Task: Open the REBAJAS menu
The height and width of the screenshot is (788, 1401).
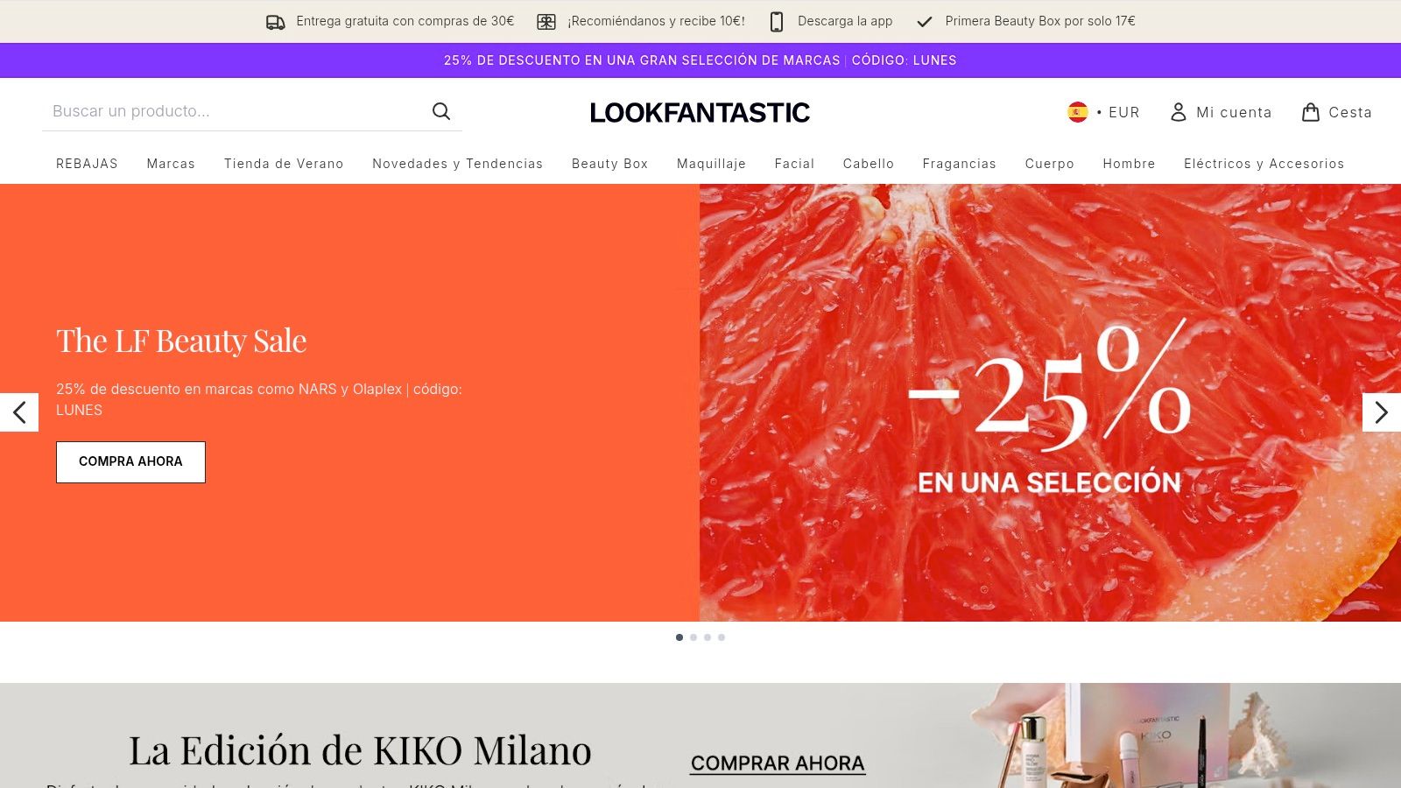Action: [x=87, y=164]
